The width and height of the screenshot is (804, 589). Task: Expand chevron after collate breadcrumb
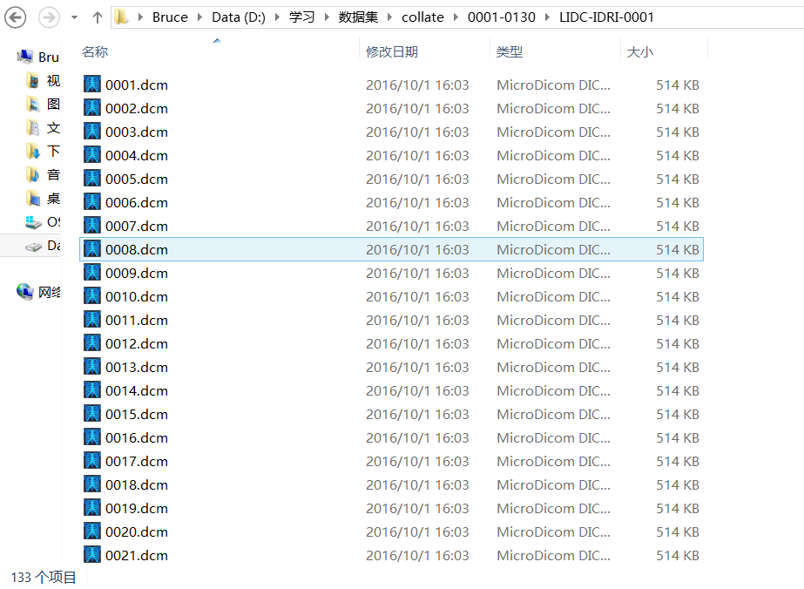tap(456, 17)
